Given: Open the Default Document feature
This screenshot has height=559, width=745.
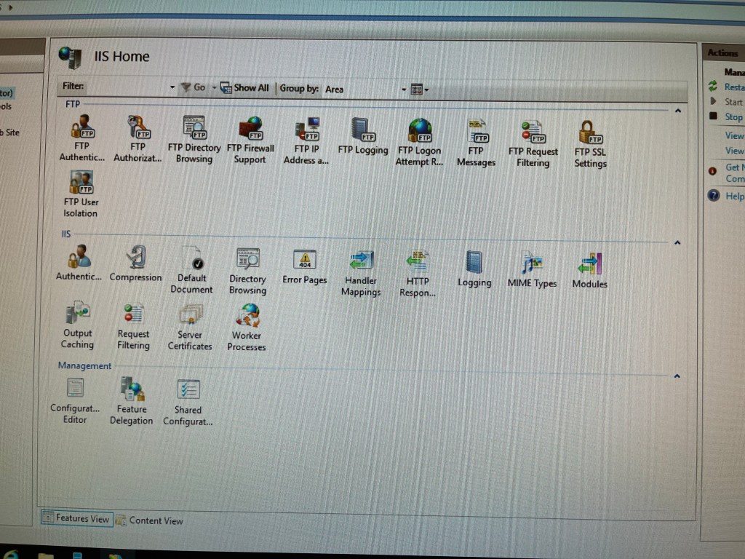Looking at the screenshot, I should click(191, 259).
